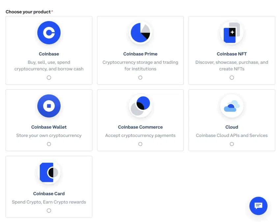Click the Cloud product cloud icon
280x223 pixels.
point(232,106)
